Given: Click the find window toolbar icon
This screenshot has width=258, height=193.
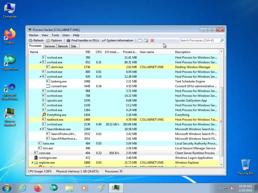Looking at the screenshot, I should click(x=140, y=40).
